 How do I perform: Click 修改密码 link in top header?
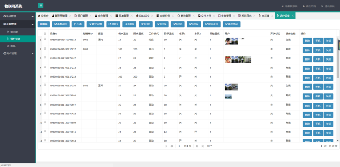[309, 6]
